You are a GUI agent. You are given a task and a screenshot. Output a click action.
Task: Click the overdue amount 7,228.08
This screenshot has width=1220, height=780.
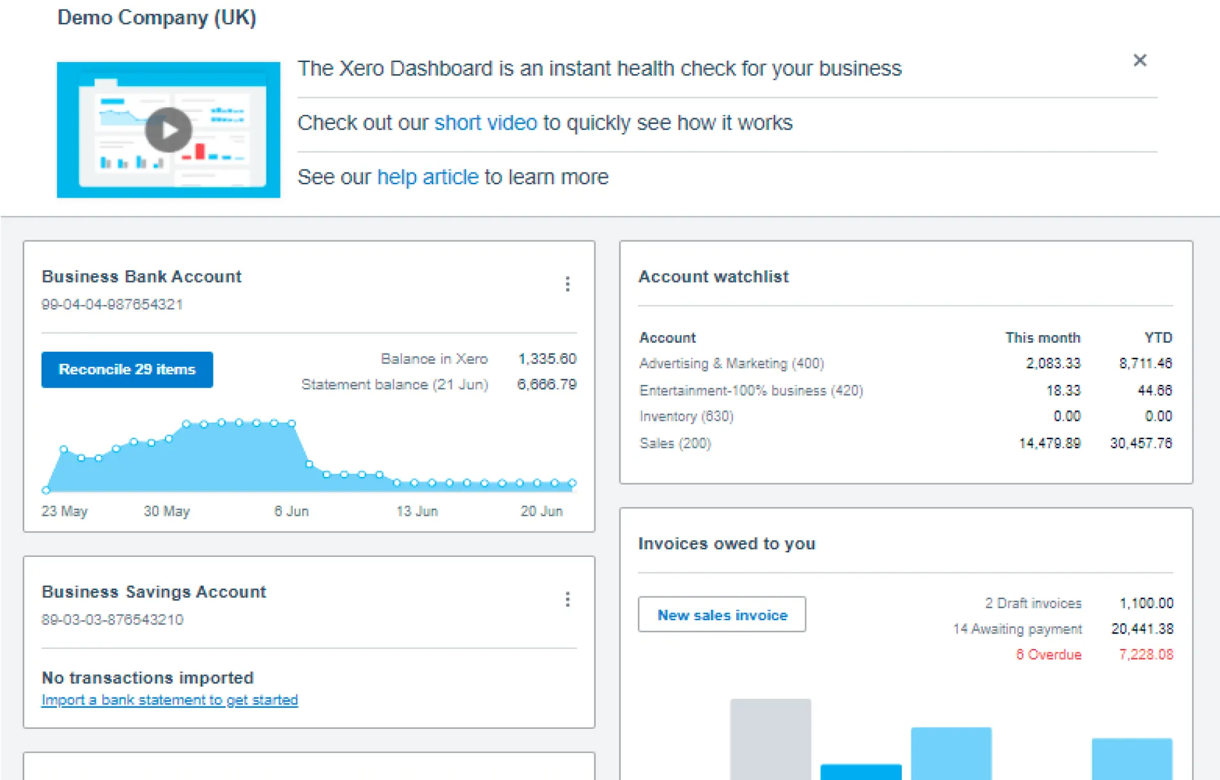[1146, 654]
